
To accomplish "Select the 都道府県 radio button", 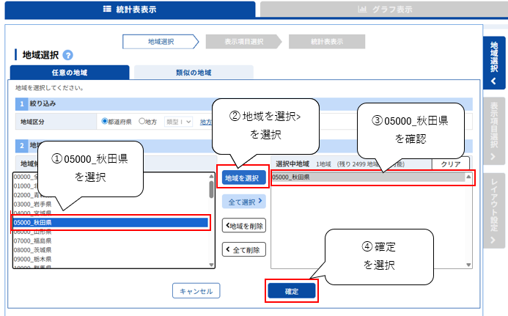I will [105, 121].
